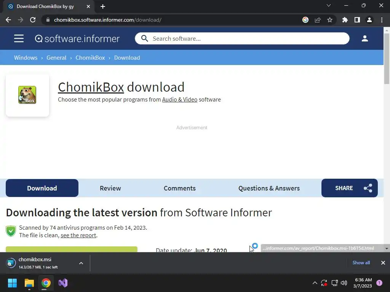Open the Questions & Answers tab
Screen dimensions: 390x292
[269, 188]
